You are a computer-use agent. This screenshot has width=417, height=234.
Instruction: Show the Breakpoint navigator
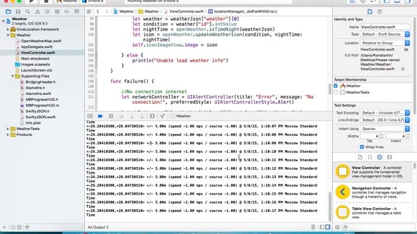tap(66, 12)
